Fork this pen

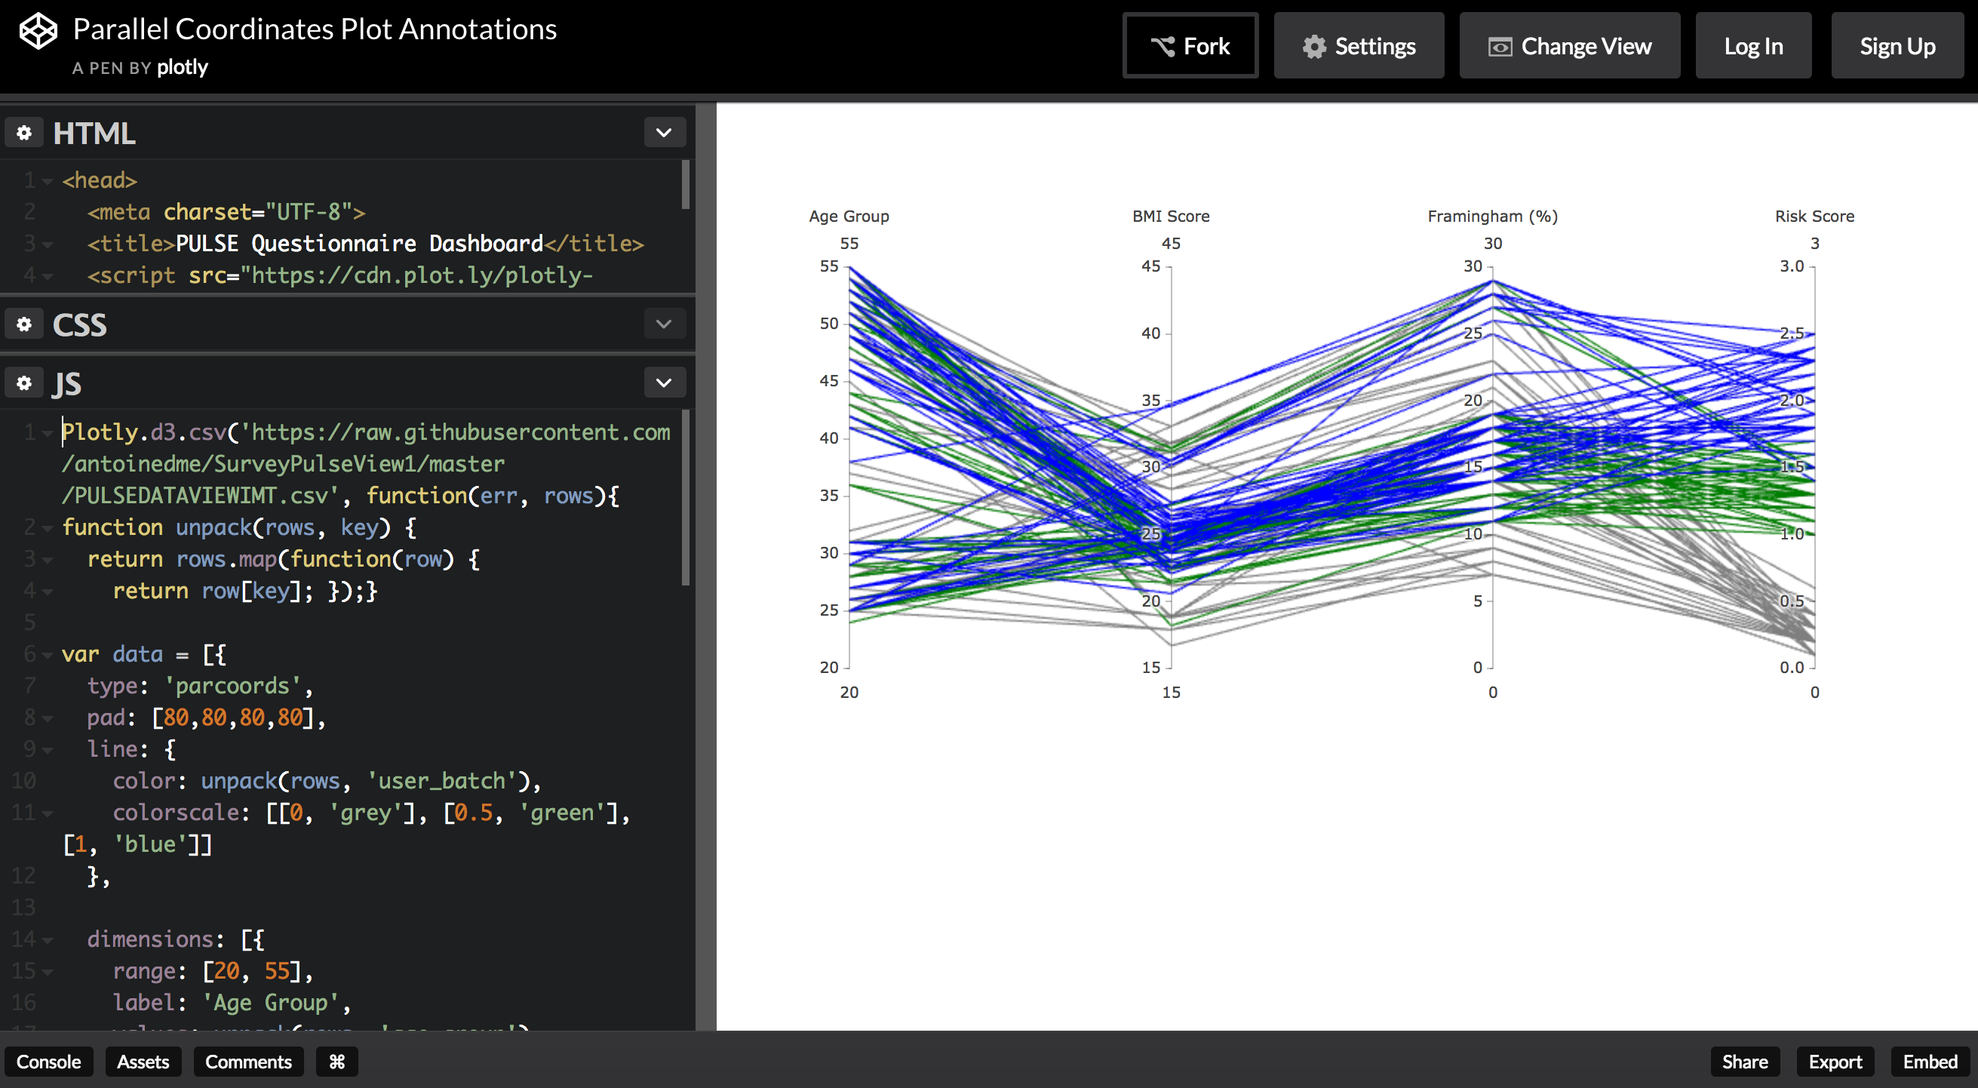click(x=1190, y=46)
